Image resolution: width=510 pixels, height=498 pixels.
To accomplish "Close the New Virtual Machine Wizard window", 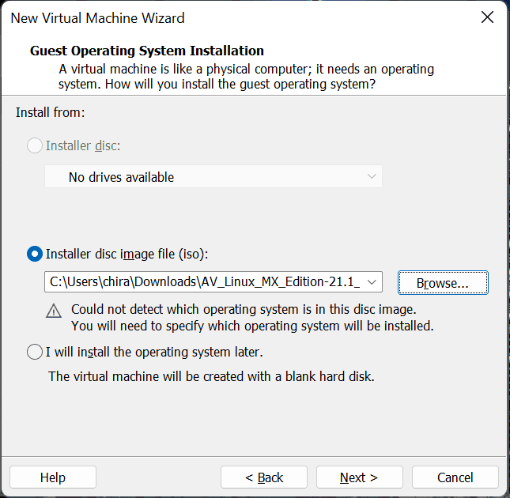I will 487,17.
